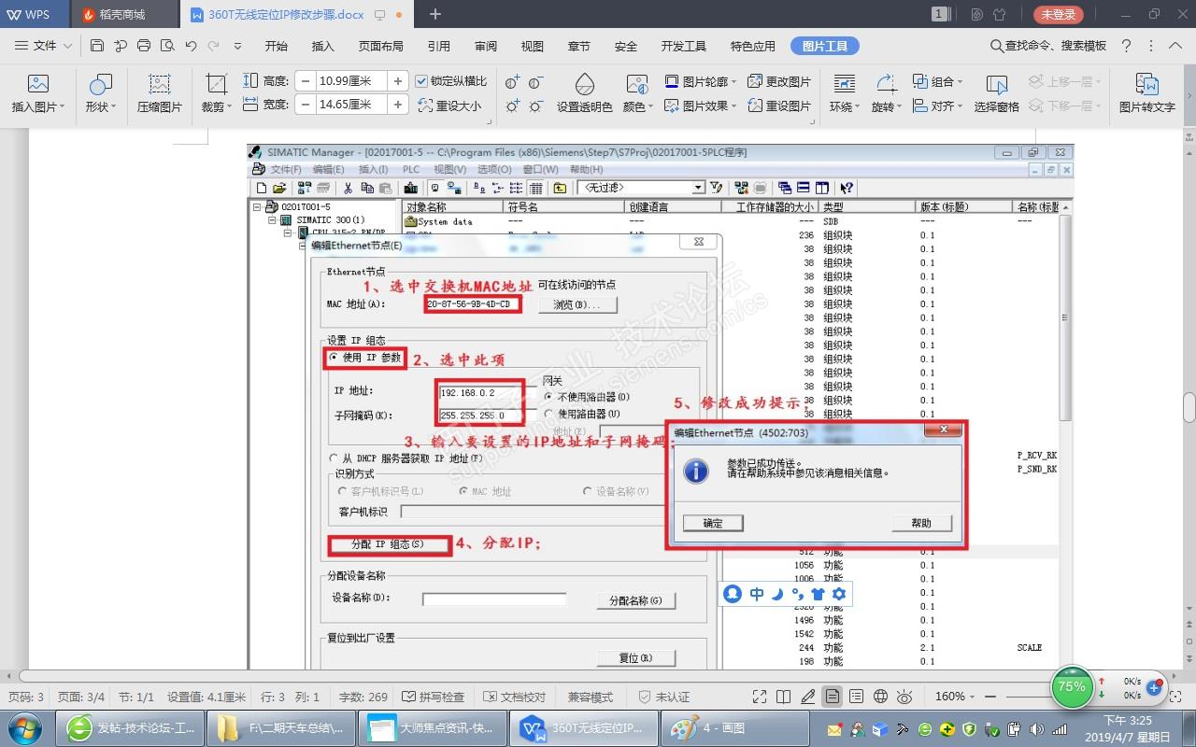The width and height of the screenshot is (1196, 747).
Task: Click Compress Picture (压缩图片) icon
Action: 160,85
